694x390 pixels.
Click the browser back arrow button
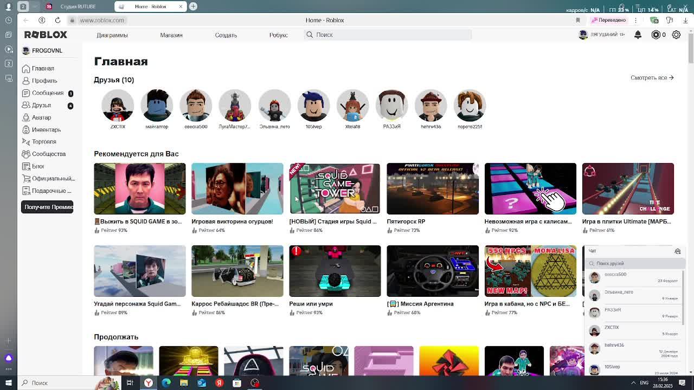pyautogui.click(x=25, y=20)
